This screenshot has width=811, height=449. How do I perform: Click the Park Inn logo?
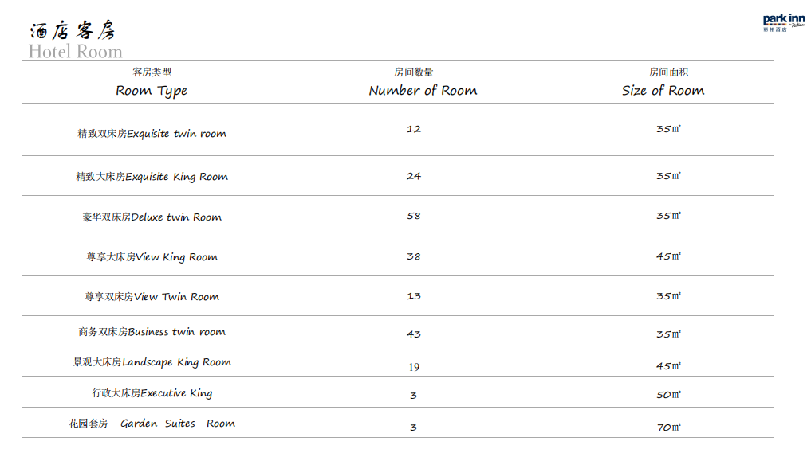pos(784,23)
